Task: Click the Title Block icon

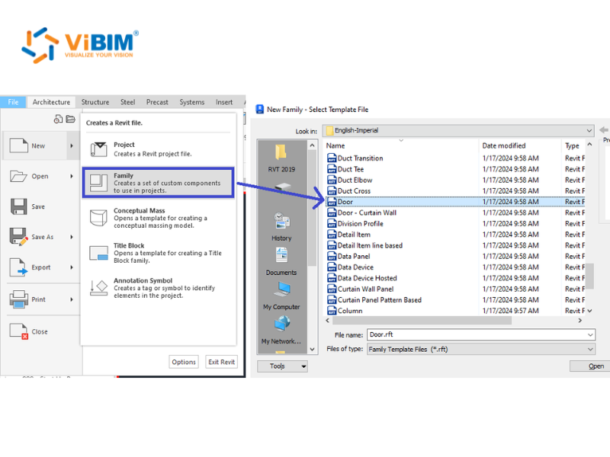Action: pos(98,253)
